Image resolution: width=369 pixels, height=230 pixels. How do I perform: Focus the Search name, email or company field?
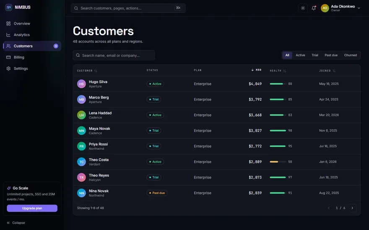(114, 55)
